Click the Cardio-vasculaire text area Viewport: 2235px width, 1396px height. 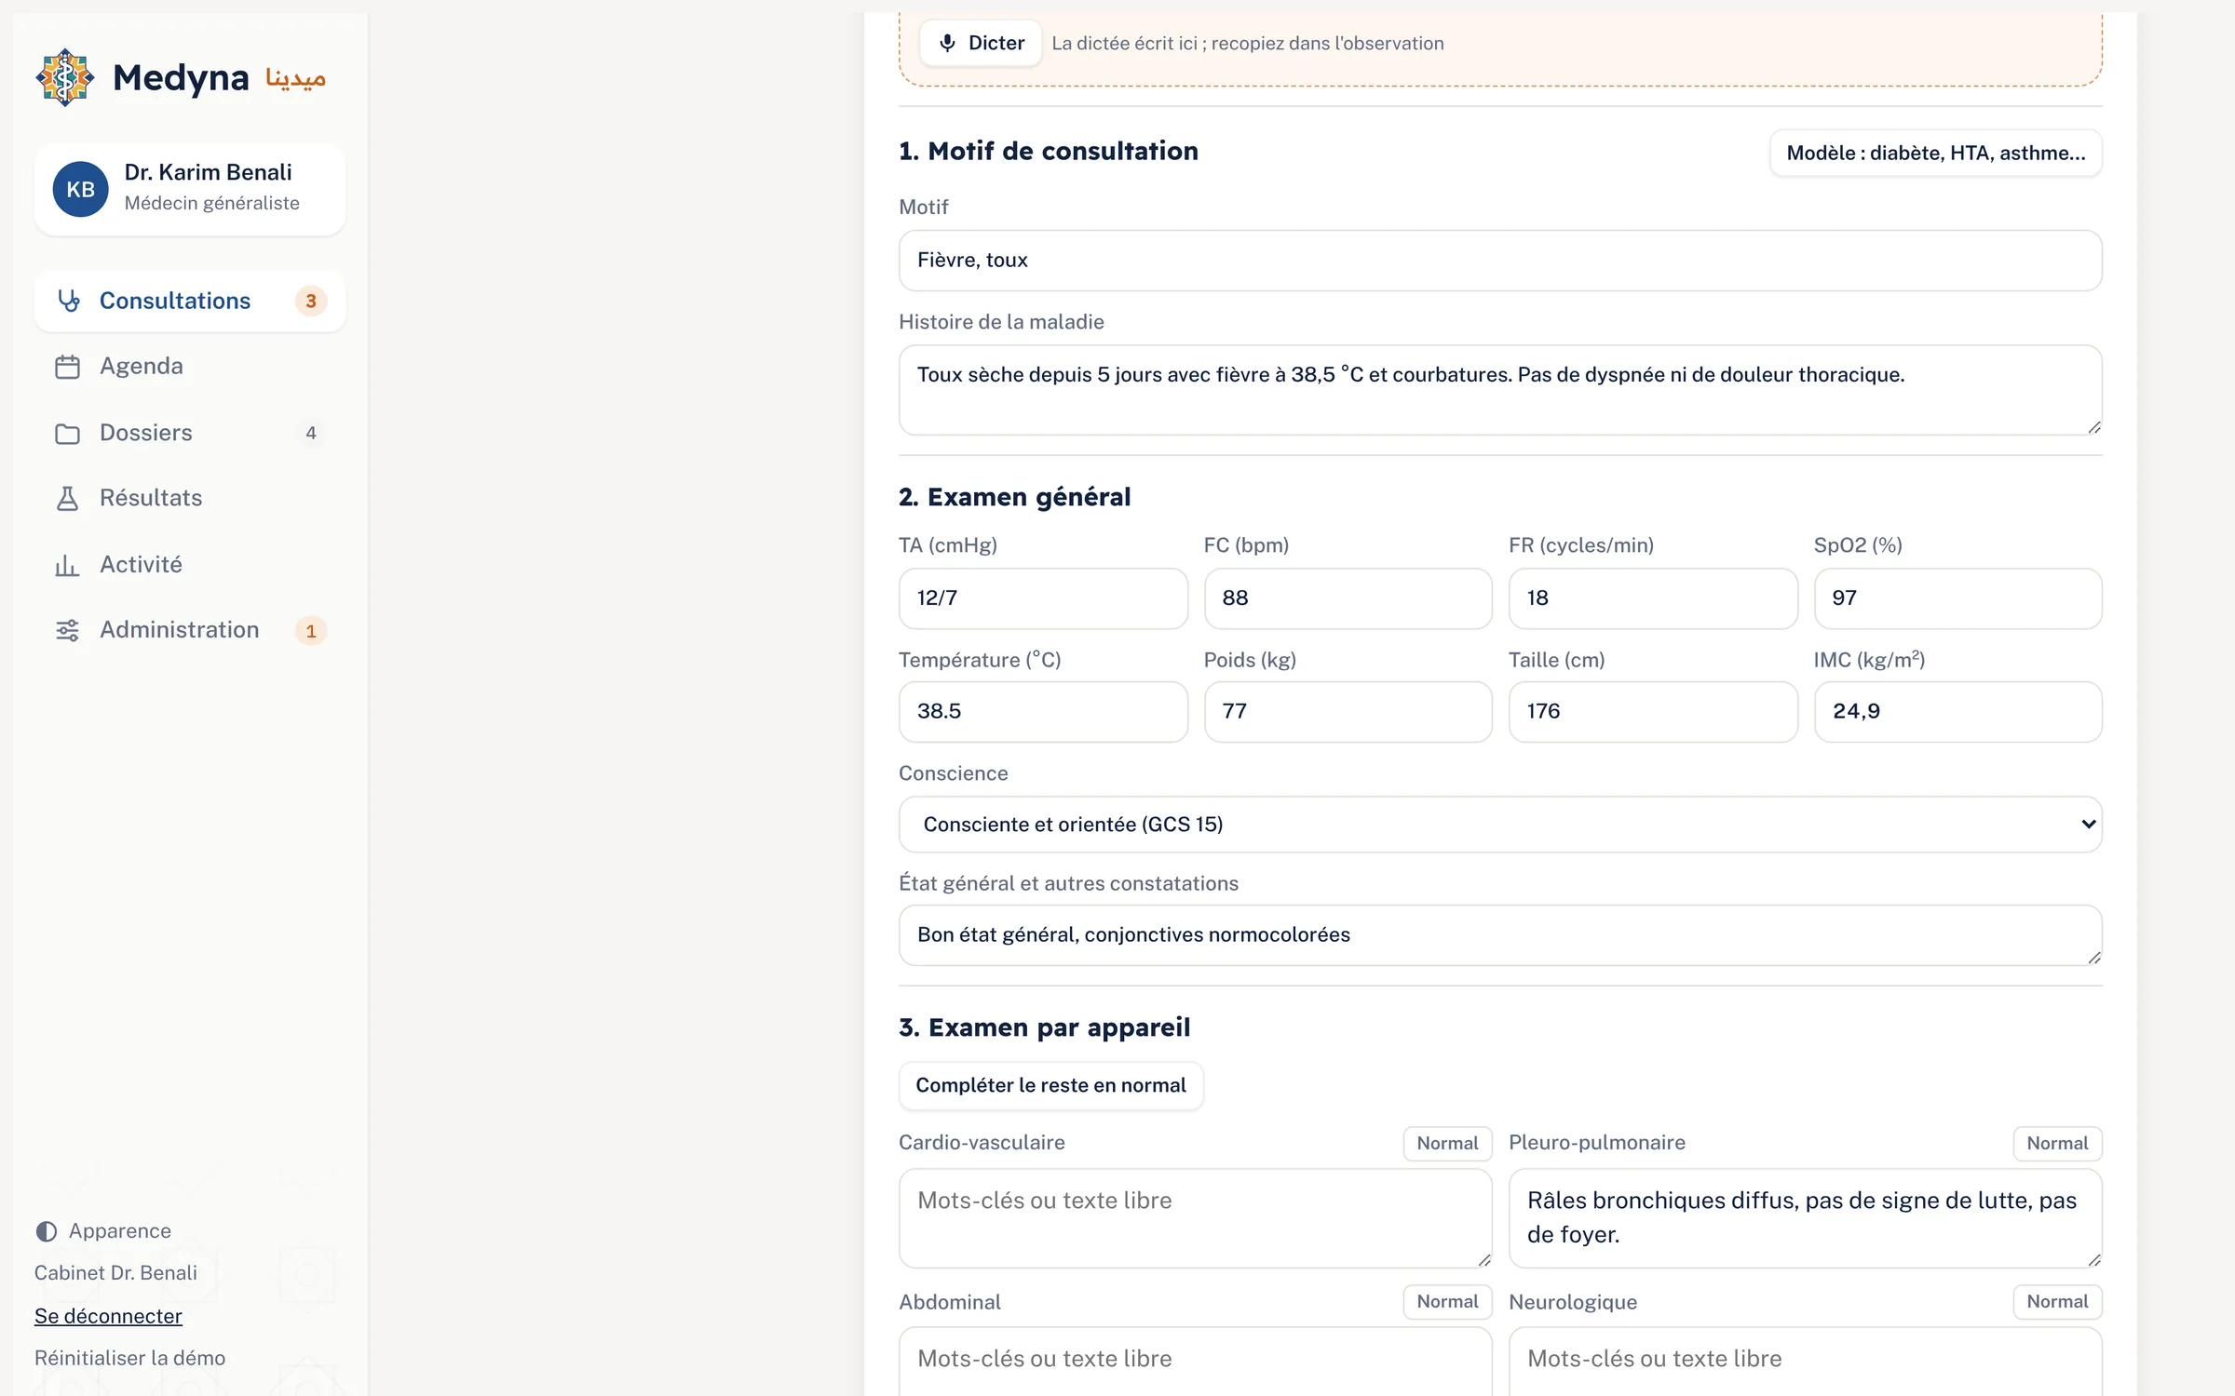coord(1195,1218)
